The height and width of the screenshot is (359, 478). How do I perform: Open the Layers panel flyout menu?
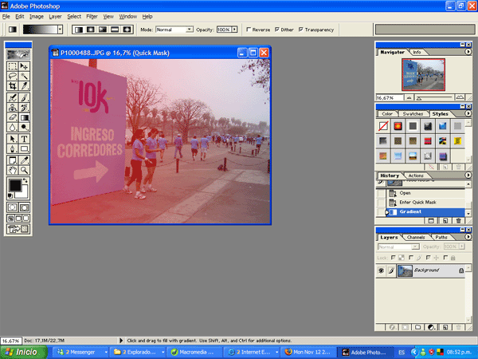pyautogui.click(x=468, y=237)
